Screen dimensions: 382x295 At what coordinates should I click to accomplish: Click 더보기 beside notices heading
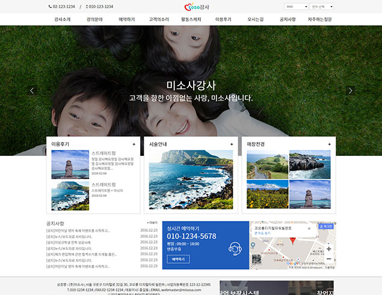pyautogui.click(x=153, y=223)
